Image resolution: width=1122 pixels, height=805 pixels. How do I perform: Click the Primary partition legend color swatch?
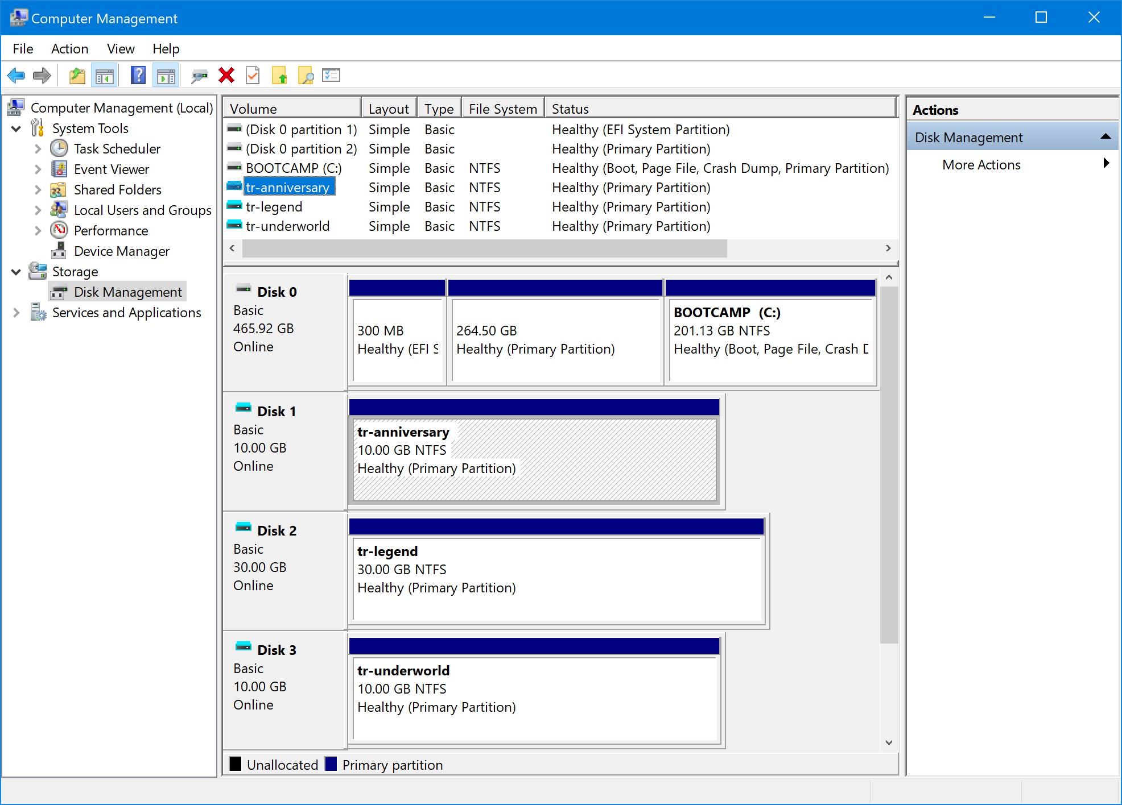tap(331, 764)
